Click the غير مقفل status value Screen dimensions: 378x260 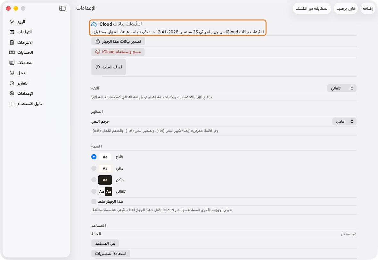pos(348,234)
